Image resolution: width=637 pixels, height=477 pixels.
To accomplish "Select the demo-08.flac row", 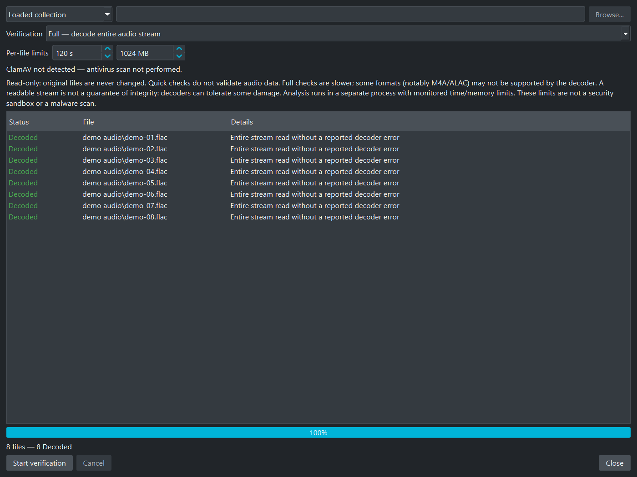I will [x=318, y=217].
